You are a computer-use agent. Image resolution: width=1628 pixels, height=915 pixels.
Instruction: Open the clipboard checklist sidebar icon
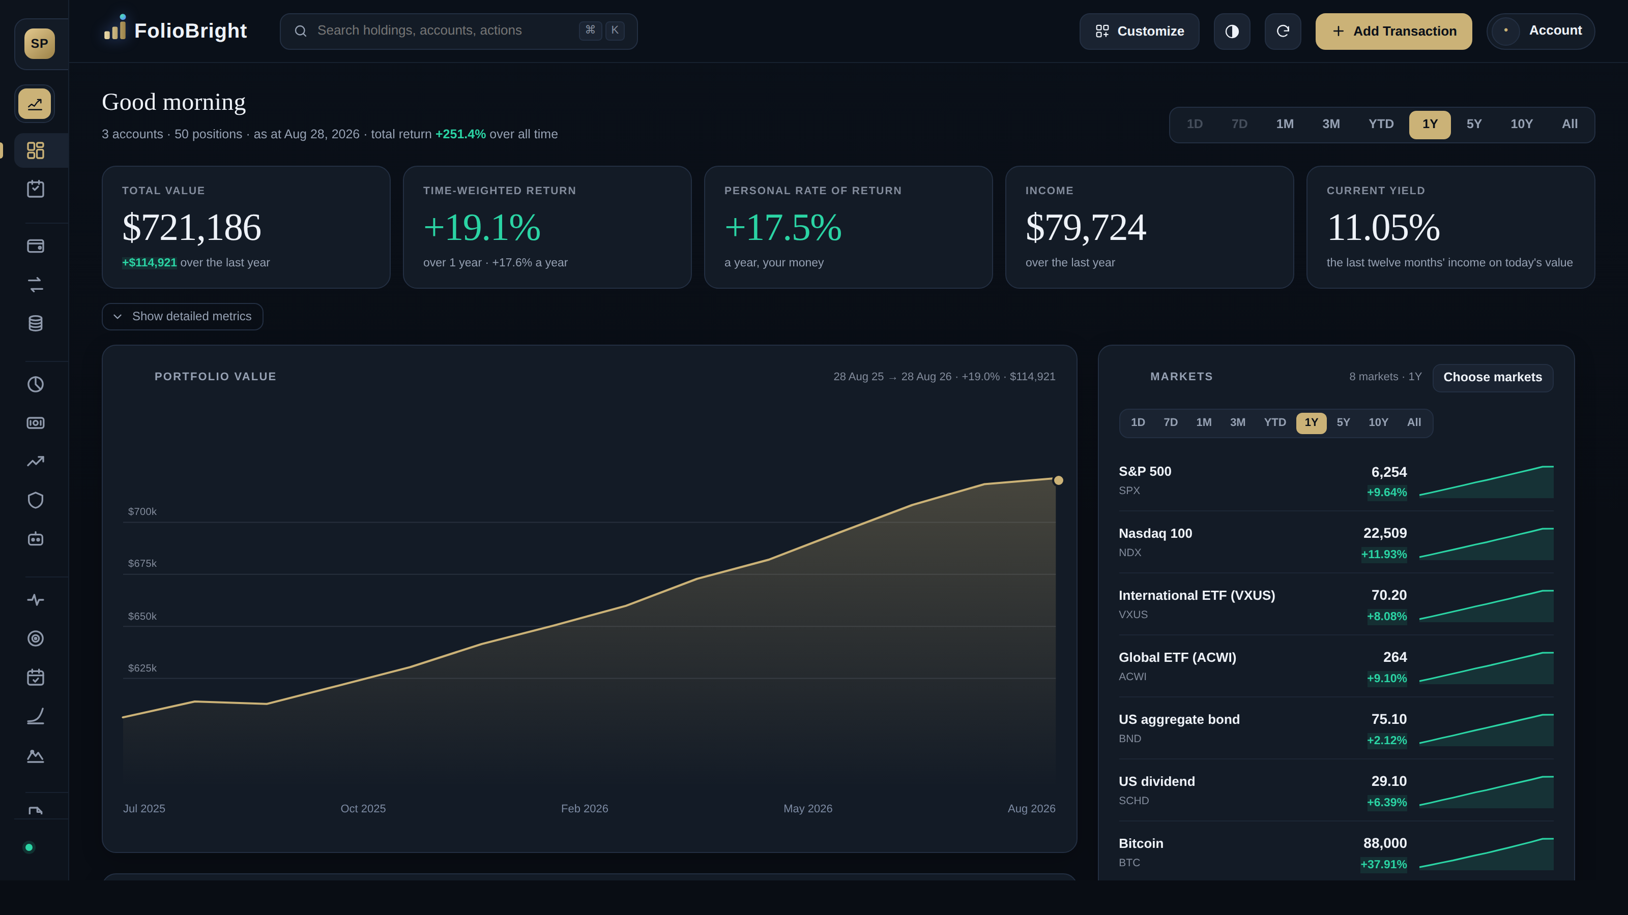pos(36,189)
